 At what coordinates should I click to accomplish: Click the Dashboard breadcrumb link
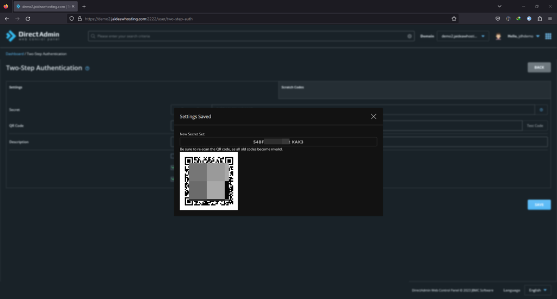tap(15, 54)
